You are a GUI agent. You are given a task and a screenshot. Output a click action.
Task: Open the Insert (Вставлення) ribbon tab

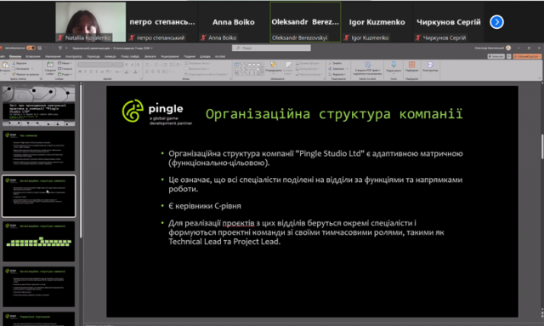point(33,56)
